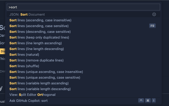This screenshot has height=106, width=169.
Task: Select Sort lines (ascending, case insensitive)
Action: [40, 20]
